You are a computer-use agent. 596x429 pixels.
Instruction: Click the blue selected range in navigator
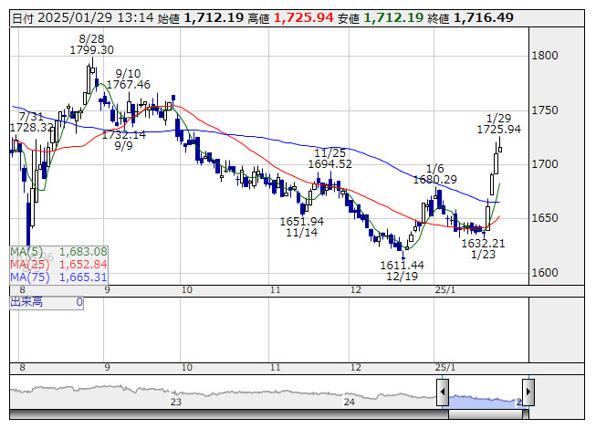[486, 401]
